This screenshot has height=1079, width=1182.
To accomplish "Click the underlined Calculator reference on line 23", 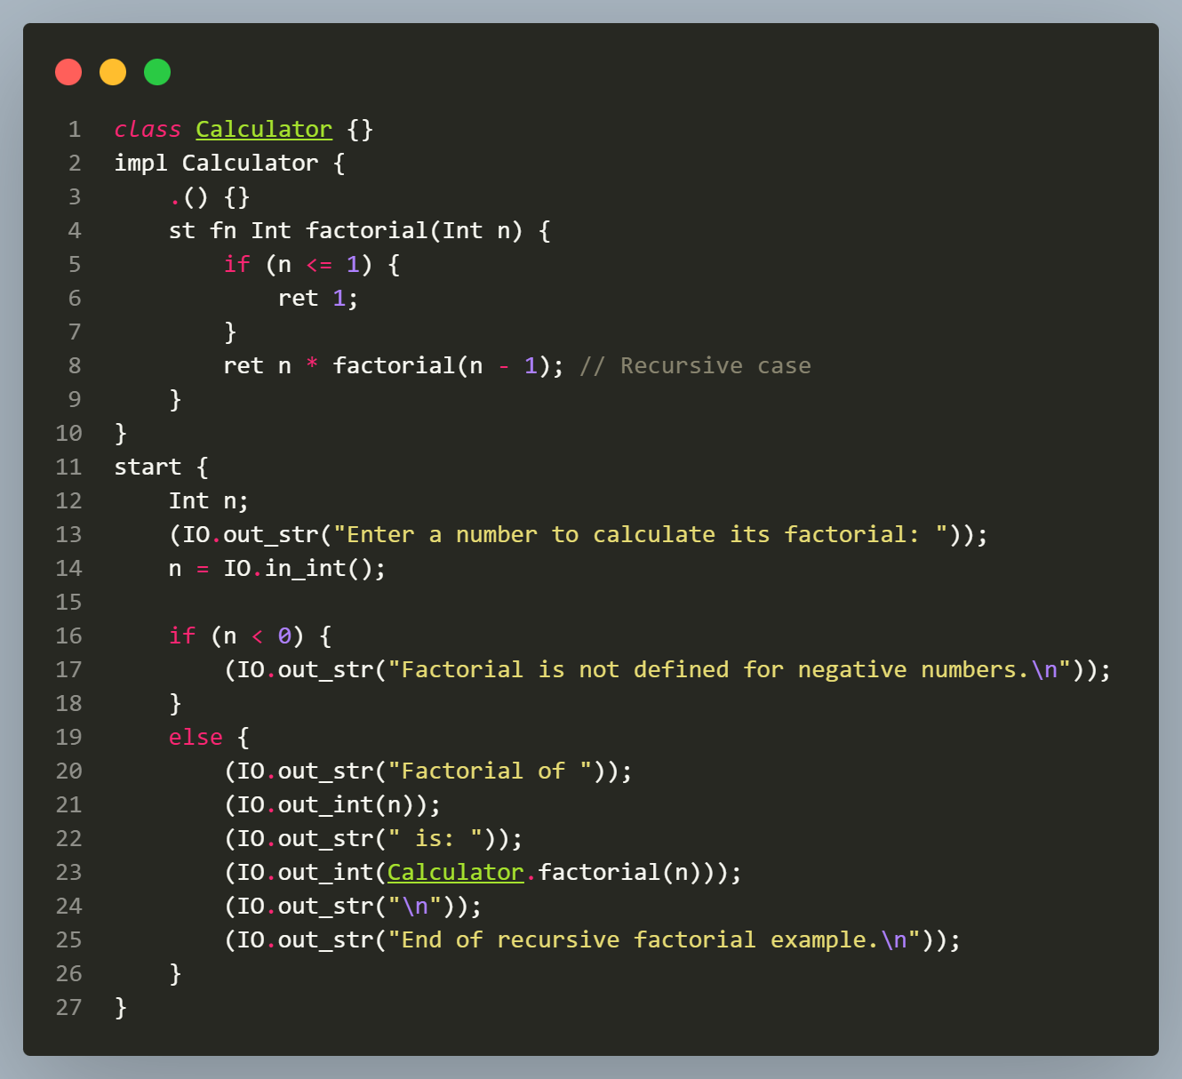I will click(455, 872).
